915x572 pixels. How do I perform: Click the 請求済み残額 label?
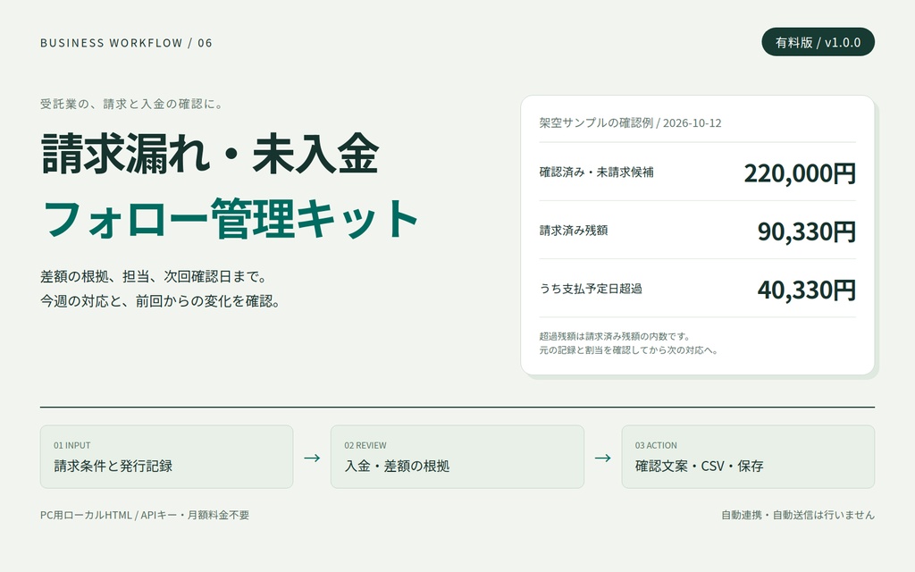(x=574, y=231)
